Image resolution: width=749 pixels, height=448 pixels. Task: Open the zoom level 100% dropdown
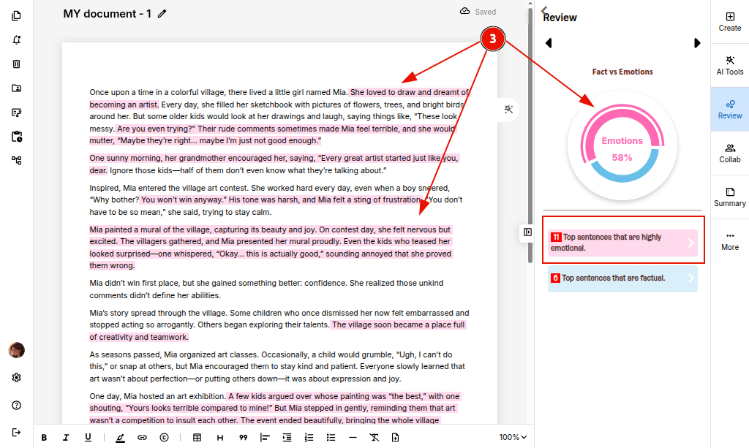513,438
